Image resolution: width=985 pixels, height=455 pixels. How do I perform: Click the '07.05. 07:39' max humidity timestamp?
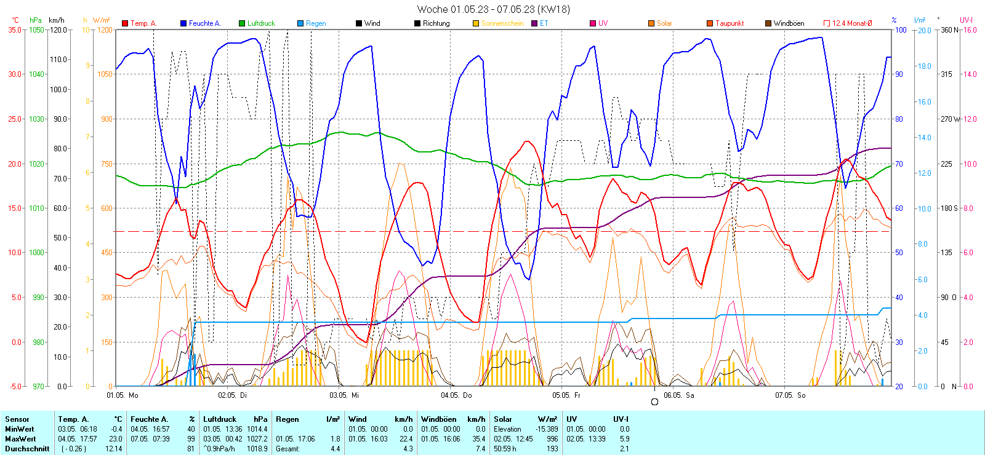pyautogui.click(x=150, y=439)
